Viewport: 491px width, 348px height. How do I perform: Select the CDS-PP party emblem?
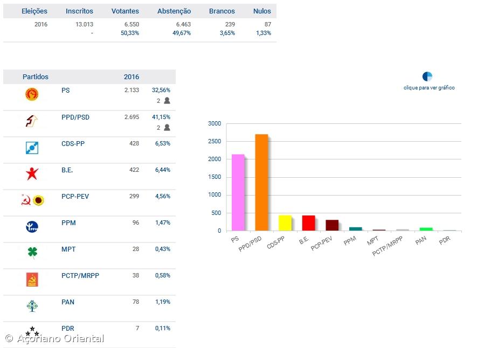pos(32,148)
